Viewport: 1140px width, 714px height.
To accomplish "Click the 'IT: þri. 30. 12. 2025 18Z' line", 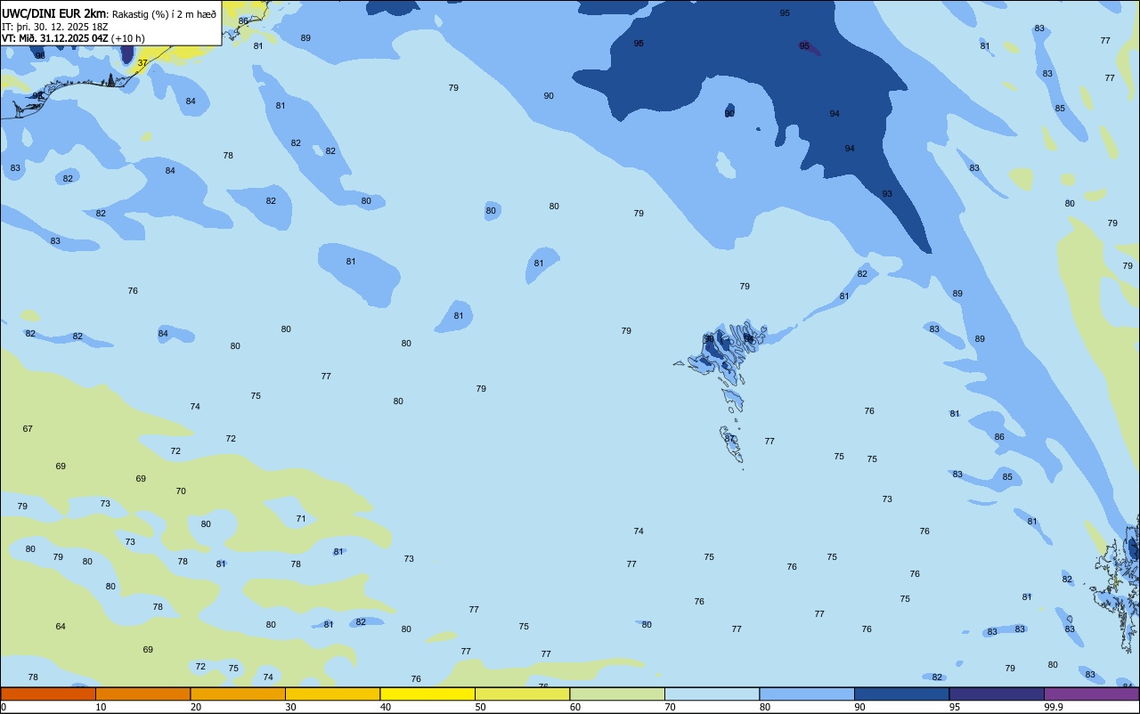I will (53, 27).
